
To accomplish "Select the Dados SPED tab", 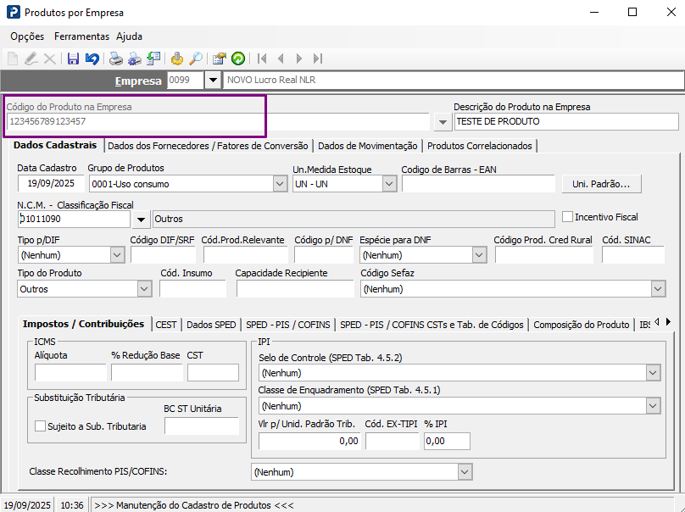I will pyautogui.click(x=211, y=325).
